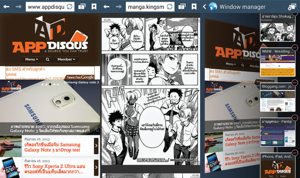Reload the appdisqus page

(70, 7)
